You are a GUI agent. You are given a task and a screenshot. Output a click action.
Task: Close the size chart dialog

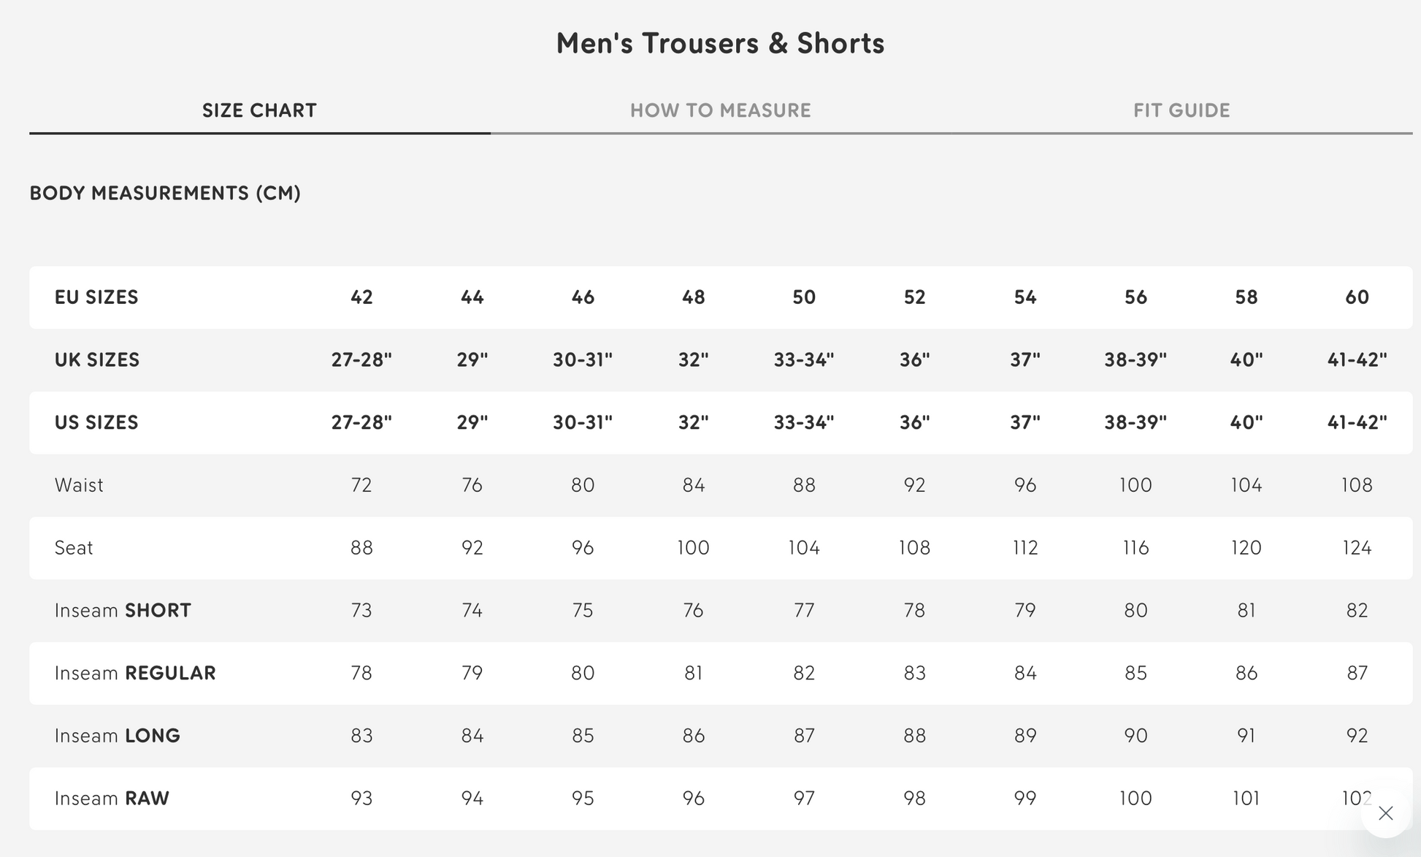pos(1386,813)
